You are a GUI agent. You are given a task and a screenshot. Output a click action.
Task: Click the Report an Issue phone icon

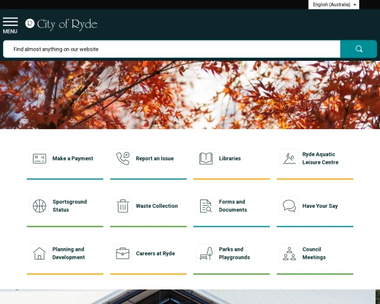click(123, 158)
